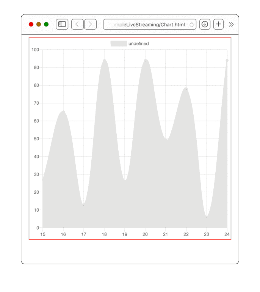The image size is (260, 292).
Task: Open the Safari downloads list
Action: [x=205, y=24]
